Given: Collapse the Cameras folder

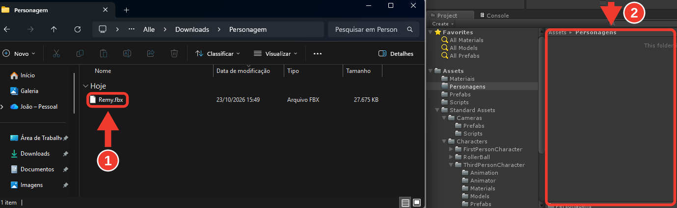Looking at the screenshot, I should (x=445, y=118).
